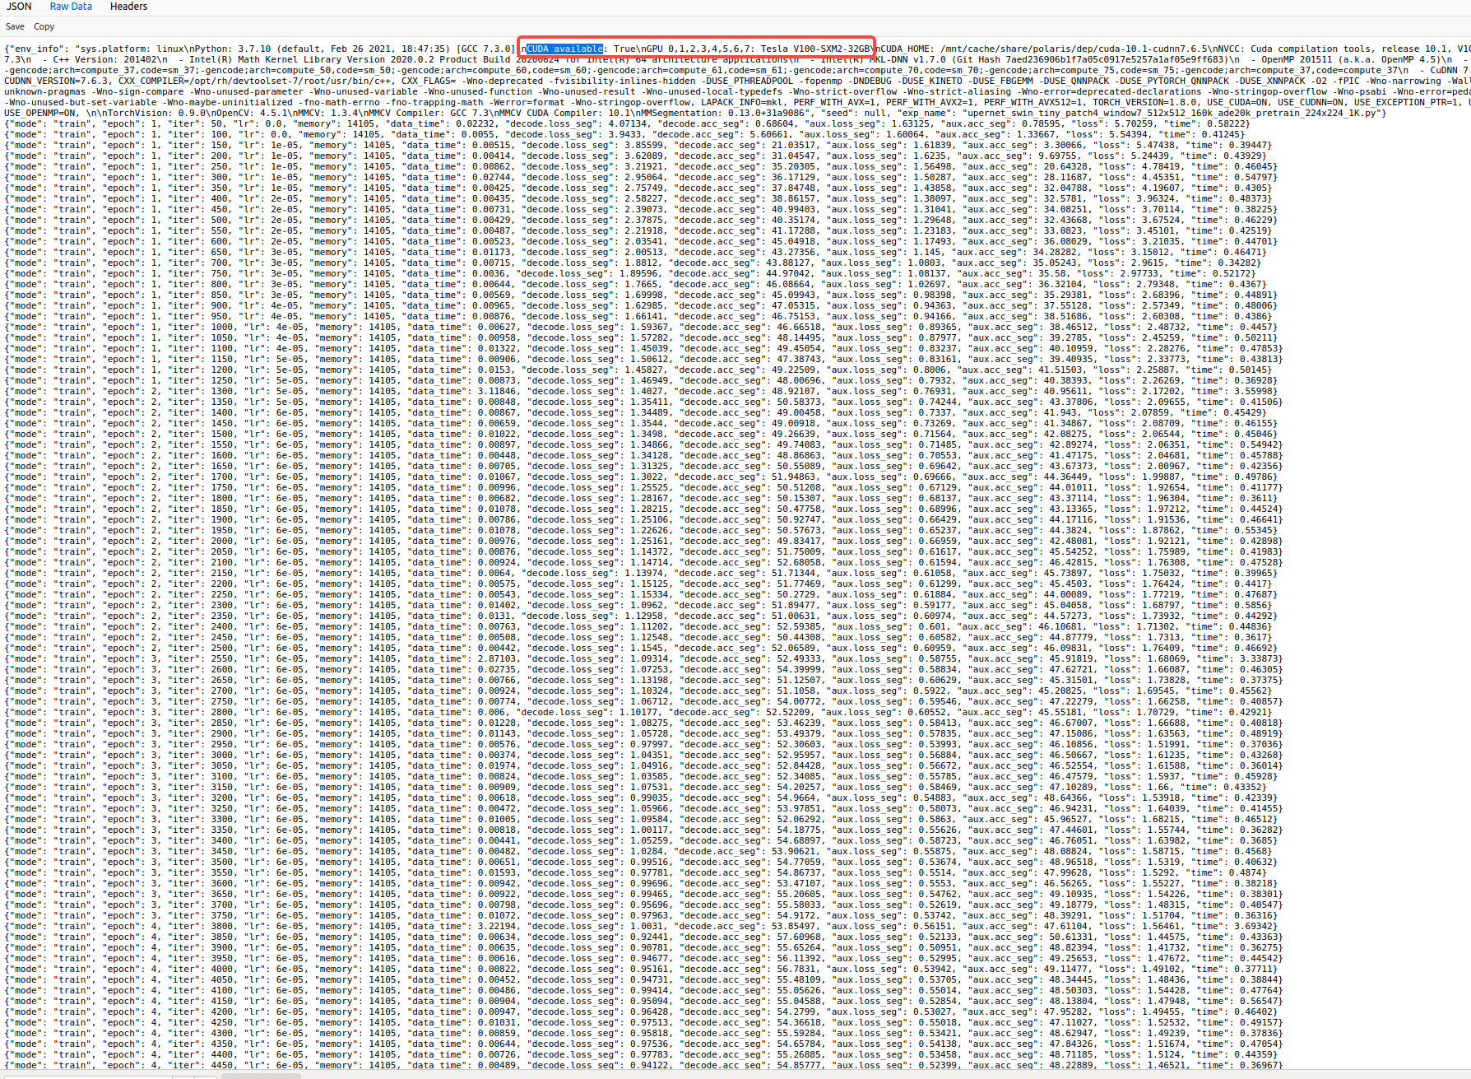Click the horizontal scrollbar at the bottom
The image size is (1471, 1079).
(261, 1074)
